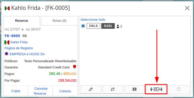Viewport: 194px width, 98px height.
Task: Click the DBLE room type tag
Action: pyautogui.click(x=93, y=26)
